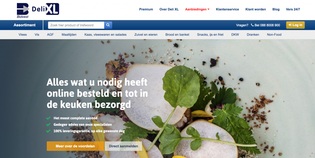Open the Vers 24/7 link
This screenshot has width=315, height=158.
[293, 9]
